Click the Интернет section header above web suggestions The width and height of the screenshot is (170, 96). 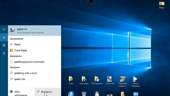point(15,67)
